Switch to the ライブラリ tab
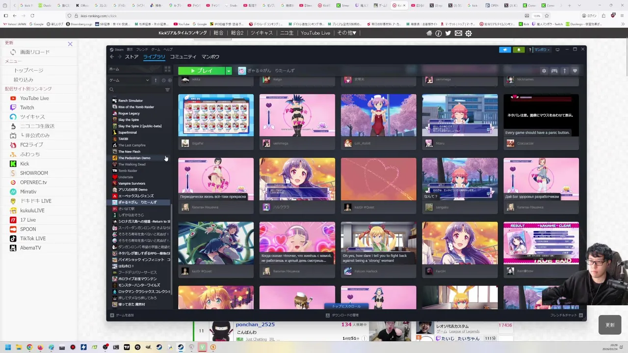Screen dimensions: 628x353 point(154,57)
